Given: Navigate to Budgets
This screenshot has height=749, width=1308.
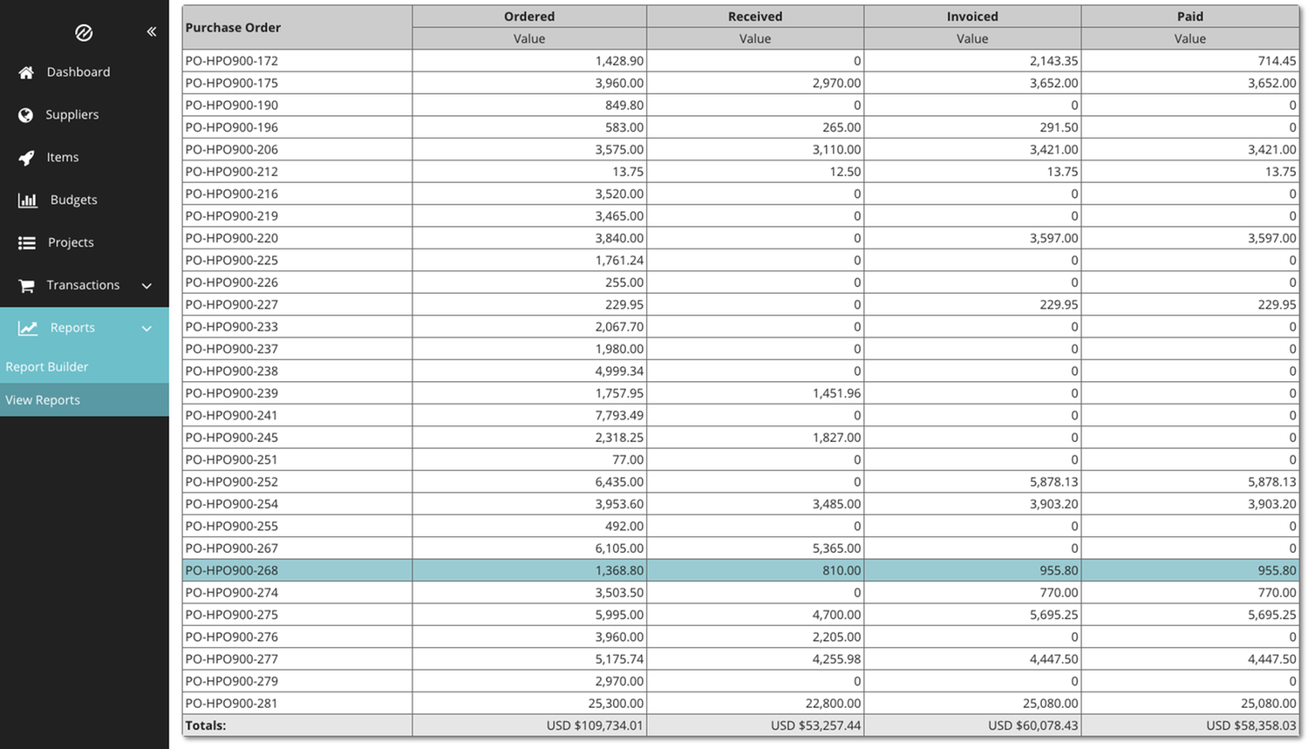Looking at the screenshot, I should pos(74,200).
